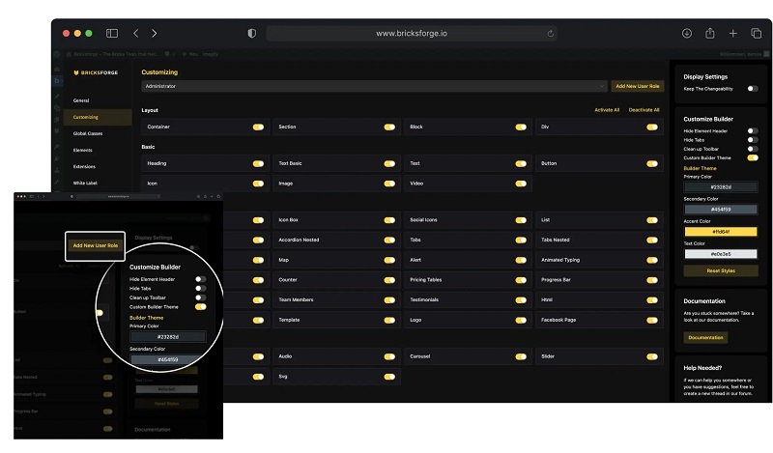Enable Keep The Changeability toggle

click(x=752, y=89)
